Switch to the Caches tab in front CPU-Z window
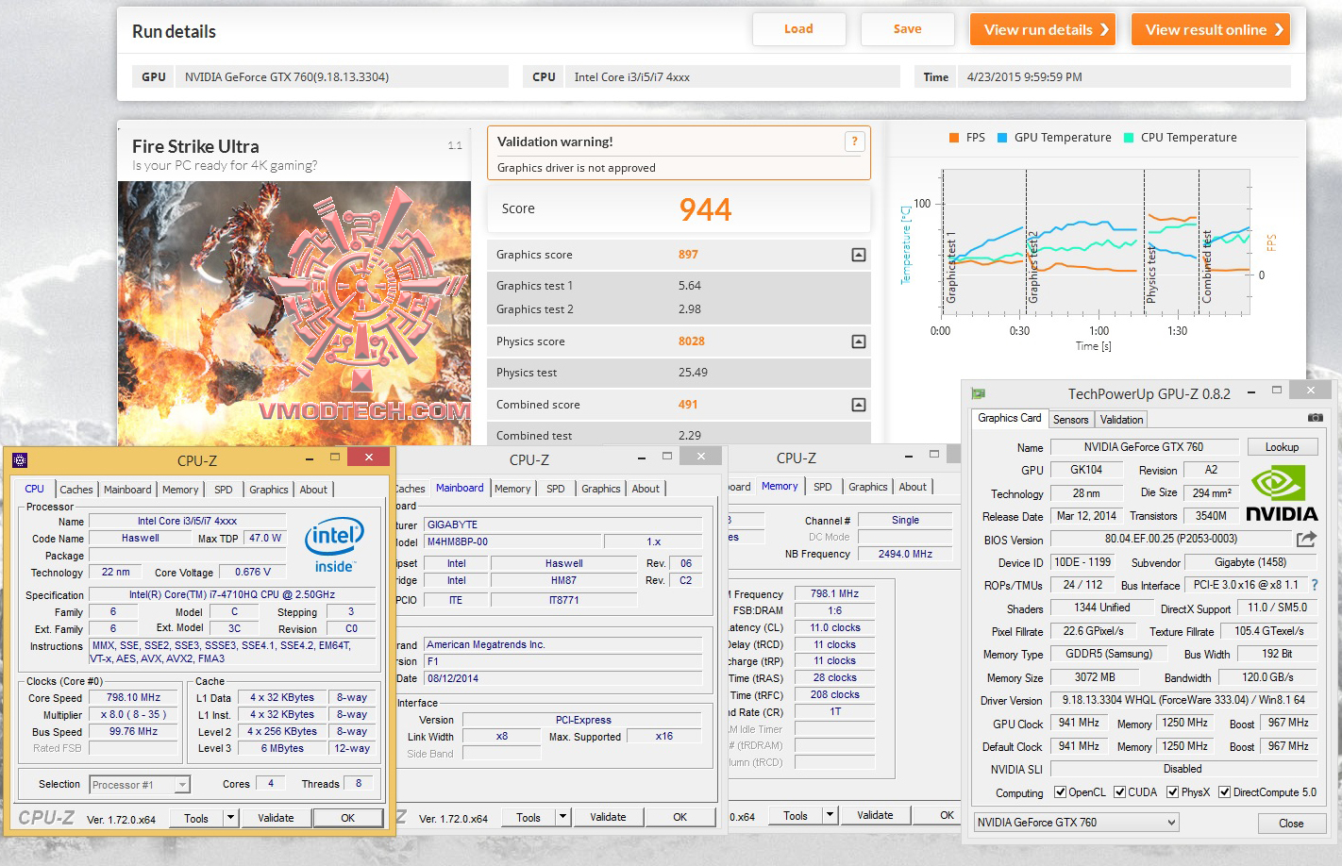Viewport: 1342px width, 866px height. click(76, 490)
